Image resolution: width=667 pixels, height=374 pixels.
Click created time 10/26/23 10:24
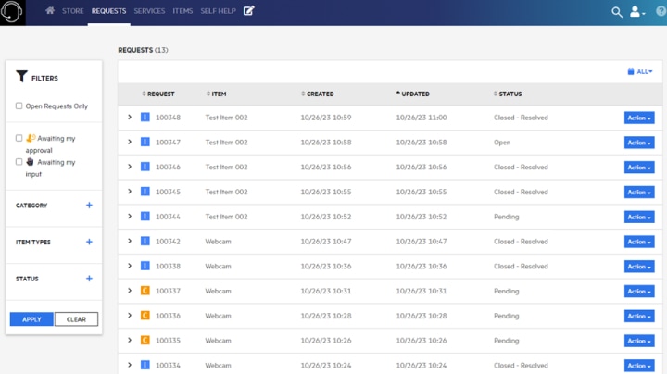326,365
